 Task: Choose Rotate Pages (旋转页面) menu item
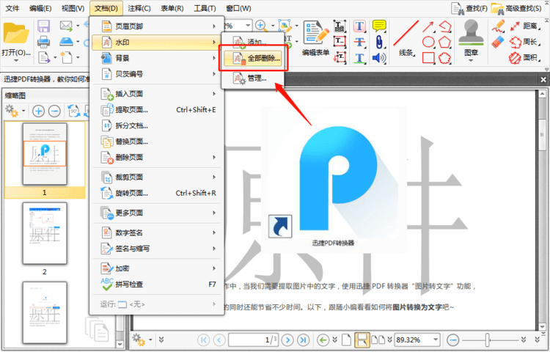pyautogui.click(x=158, y=193)
